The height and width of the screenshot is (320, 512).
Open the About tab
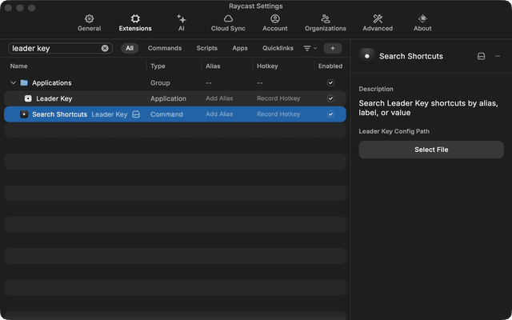422,22
